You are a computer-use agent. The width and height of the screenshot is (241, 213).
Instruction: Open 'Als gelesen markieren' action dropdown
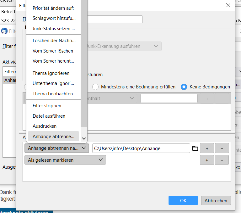pyautogui.click(x=65, y=160)
